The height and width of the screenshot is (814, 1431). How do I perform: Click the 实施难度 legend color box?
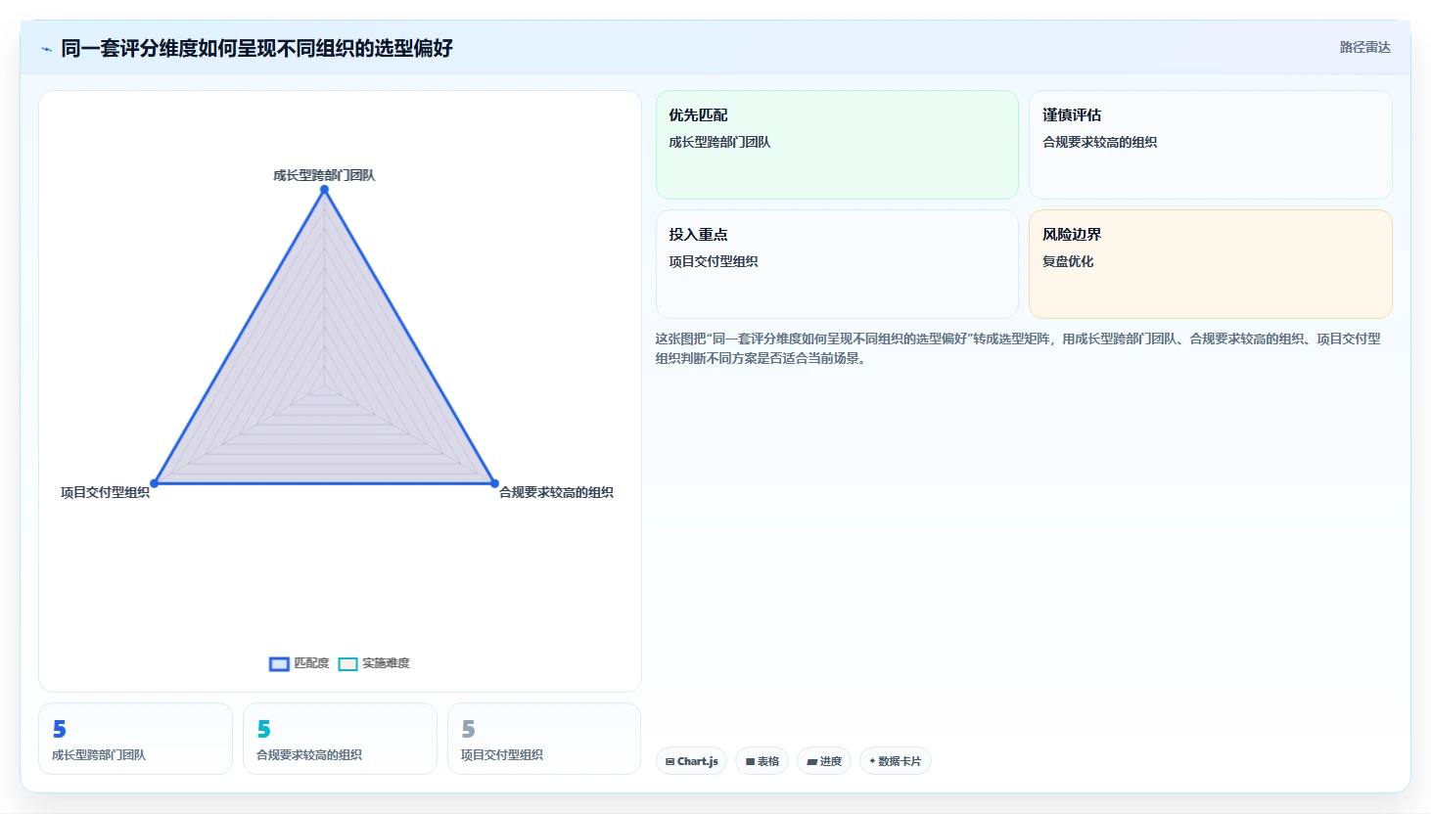[x=347, y=664]
